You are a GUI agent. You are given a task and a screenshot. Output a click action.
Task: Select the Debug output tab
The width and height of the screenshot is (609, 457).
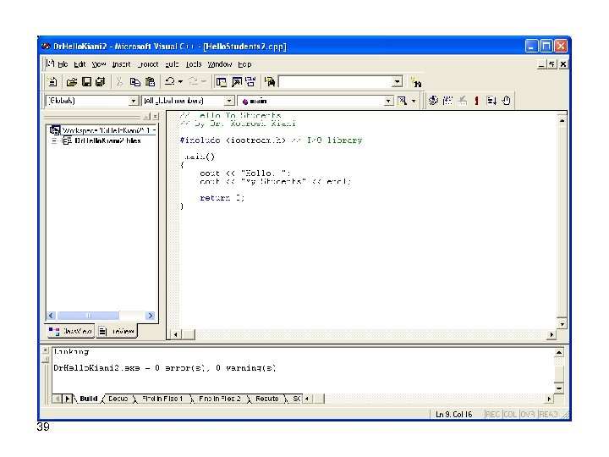click(118, 398)
